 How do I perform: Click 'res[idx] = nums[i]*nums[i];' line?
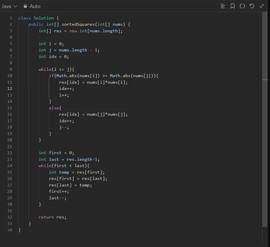coord(93,82)
